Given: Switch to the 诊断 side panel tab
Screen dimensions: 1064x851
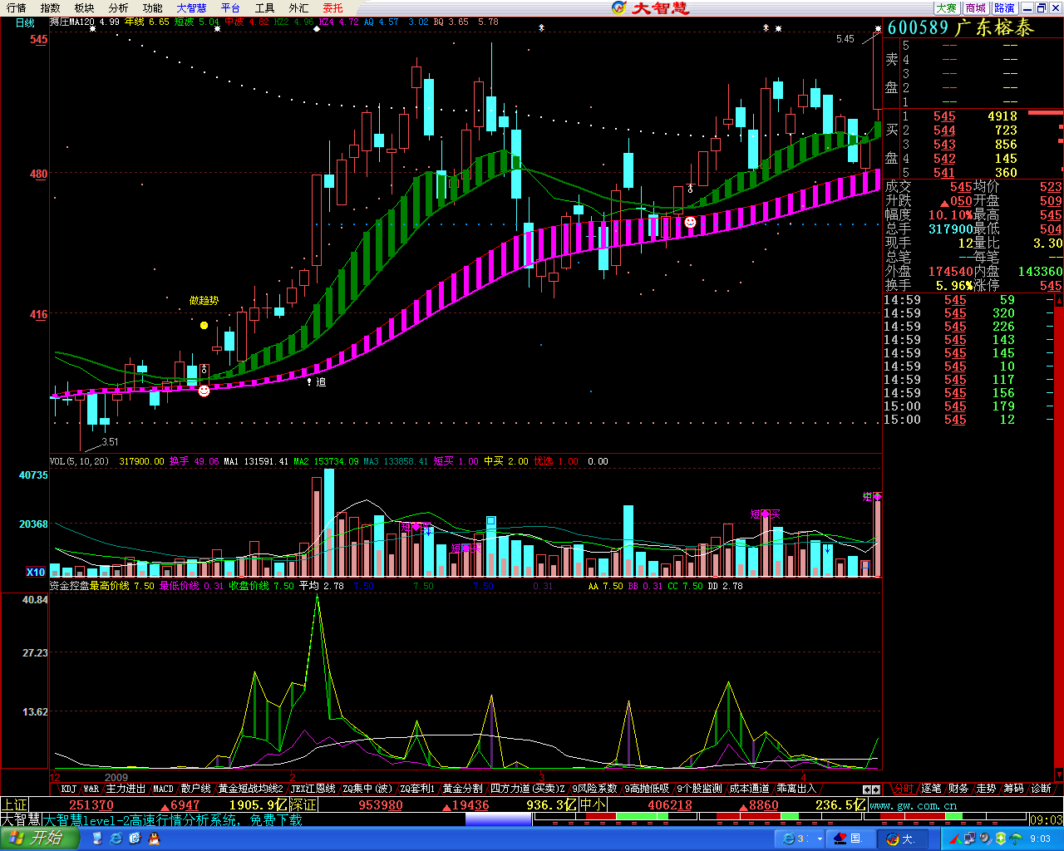Looking at the screenshot, I should [1041, 789].
